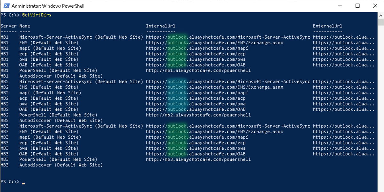Select the Server column header

[8, 26]
